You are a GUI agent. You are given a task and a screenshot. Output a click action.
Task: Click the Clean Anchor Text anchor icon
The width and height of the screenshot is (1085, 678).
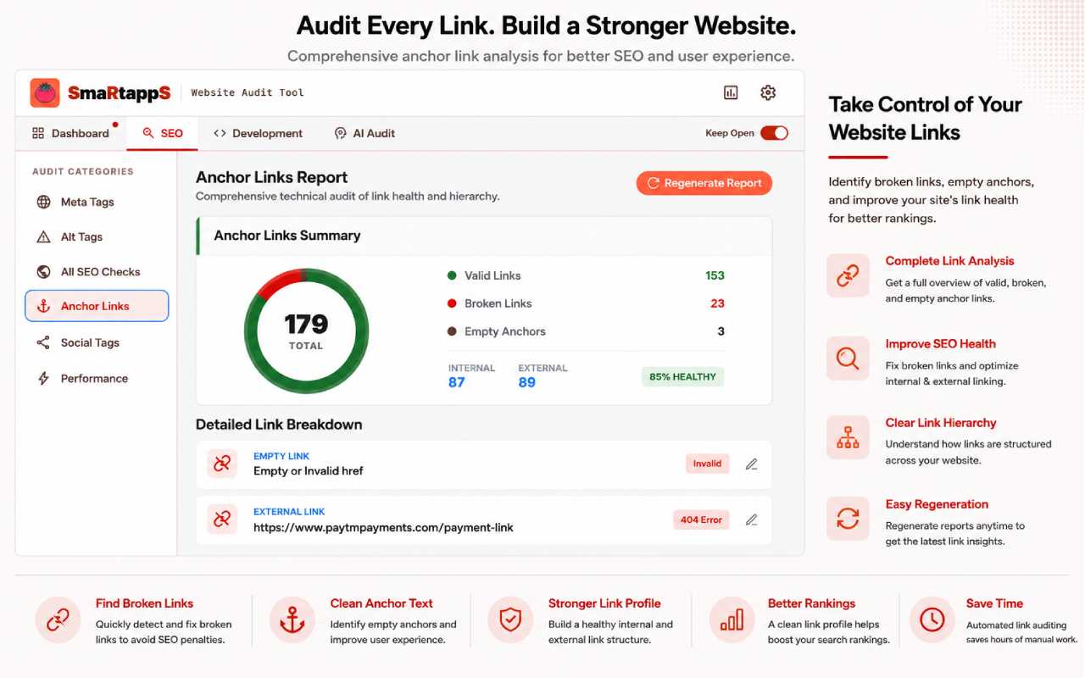tap(292, 620)
